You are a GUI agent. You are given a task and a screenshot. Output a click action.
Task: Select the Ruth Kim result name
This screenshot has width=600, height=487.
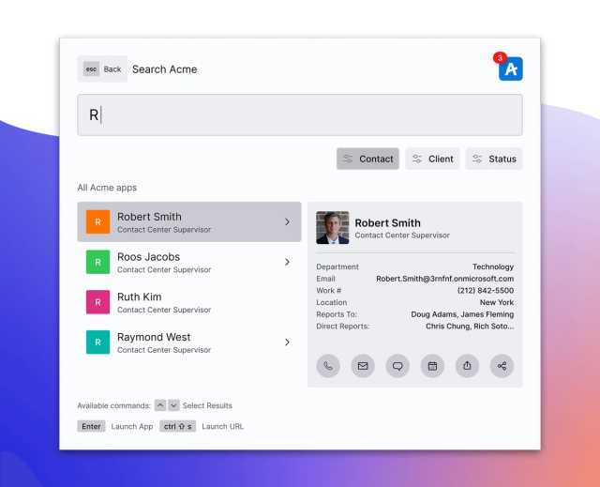tap(140, 297)
